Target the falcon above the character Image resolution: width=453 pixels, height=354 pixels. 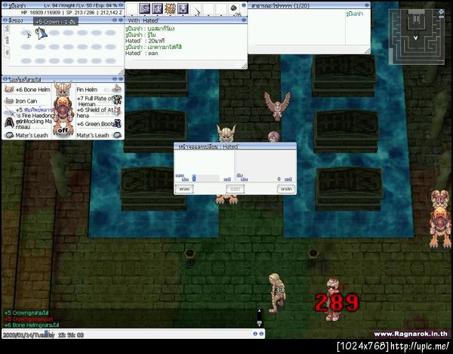277,106
